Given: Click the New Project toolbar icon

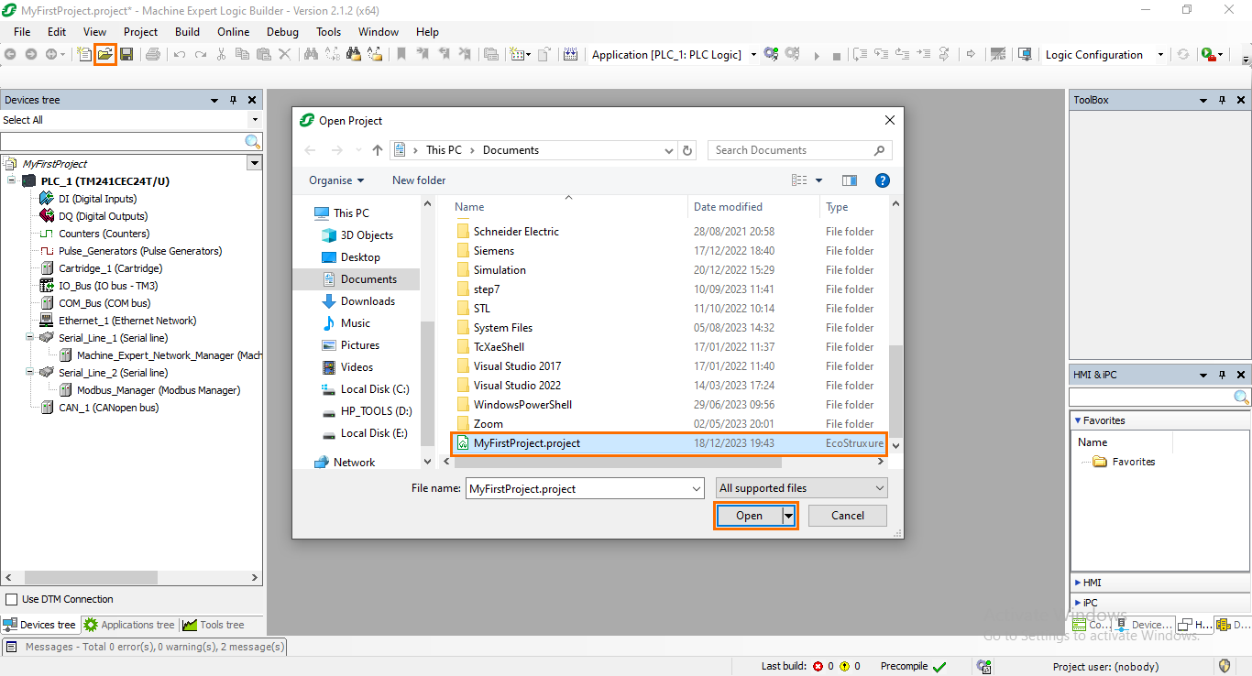Looking at the screenshot, I should 84,54.
